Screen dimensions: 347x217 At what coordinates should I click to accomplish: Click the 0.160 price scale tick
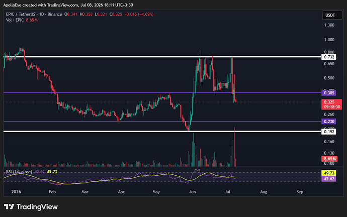329,142
